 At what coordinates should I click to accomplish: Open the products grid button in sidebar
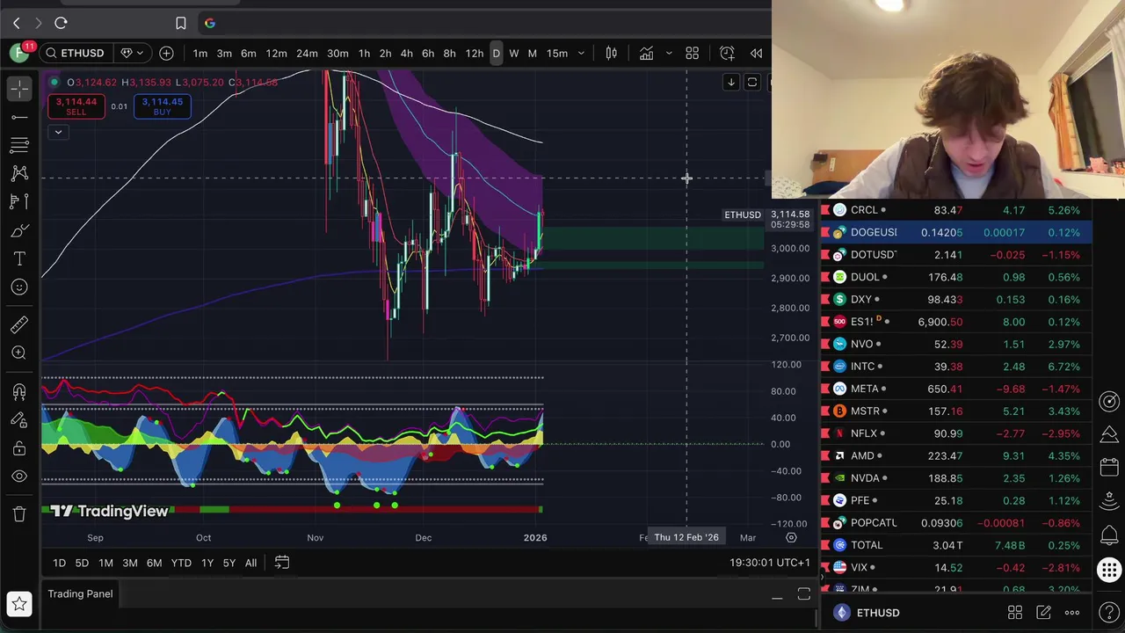(1109, 571)
